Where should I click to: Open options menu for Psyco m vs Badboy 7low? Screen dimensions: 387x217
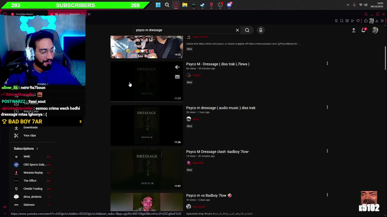pos(327,195)
